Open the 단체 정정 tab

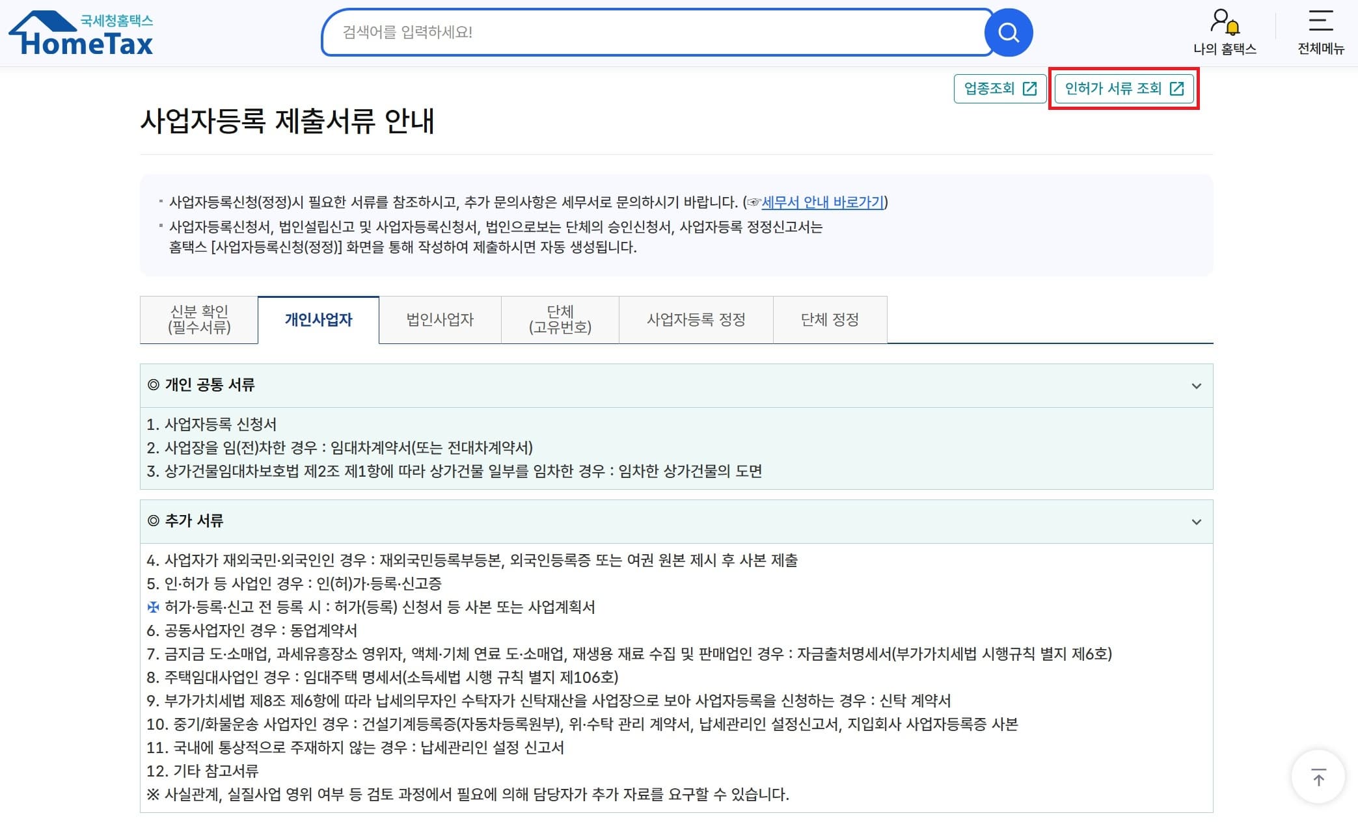click(x=830, y=319)
